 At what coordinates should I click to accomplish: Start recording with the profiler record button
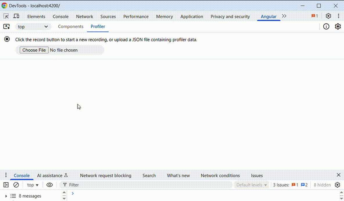(7, 39)
